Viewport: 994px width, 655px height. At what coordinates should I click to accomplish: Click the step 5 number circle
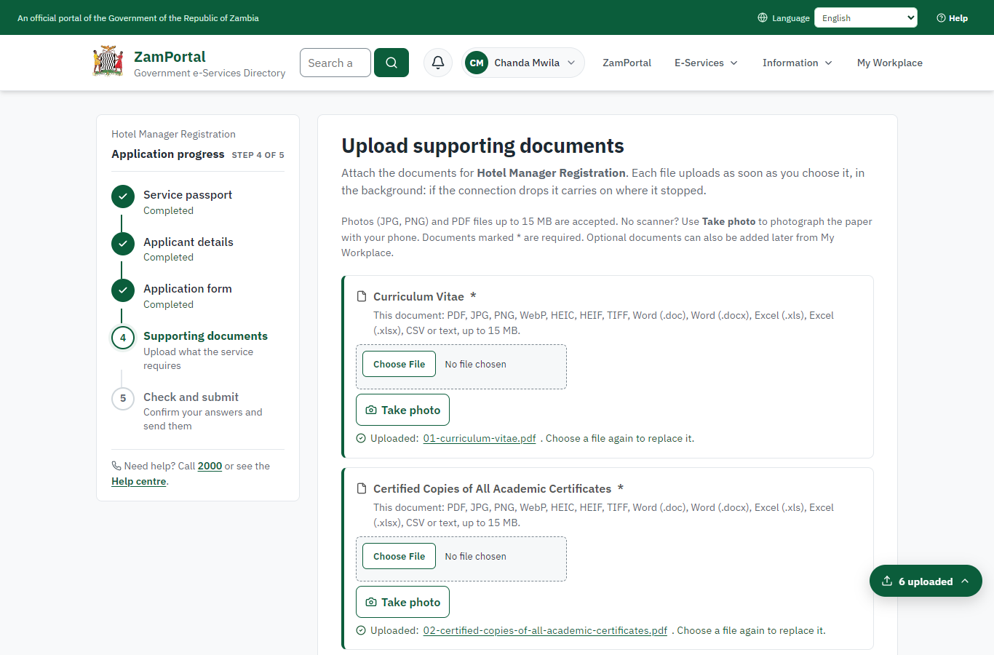(x=123, y=399)
